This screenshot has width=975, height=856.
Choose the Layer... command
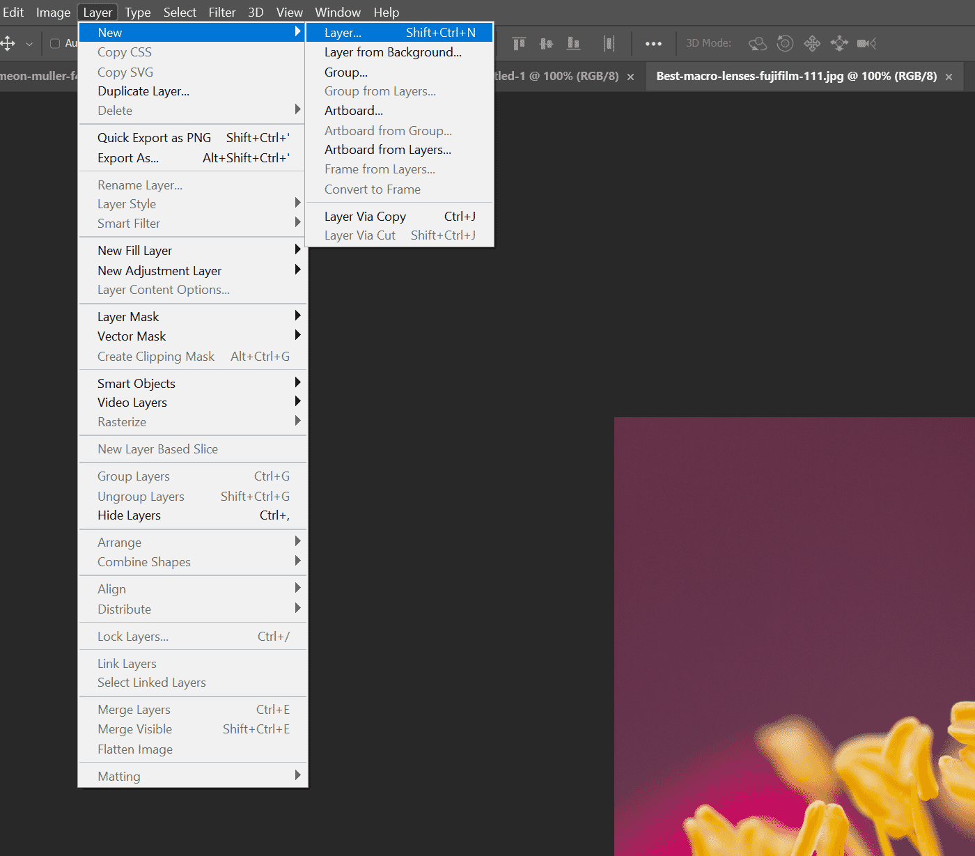click(x=343, y=32)
